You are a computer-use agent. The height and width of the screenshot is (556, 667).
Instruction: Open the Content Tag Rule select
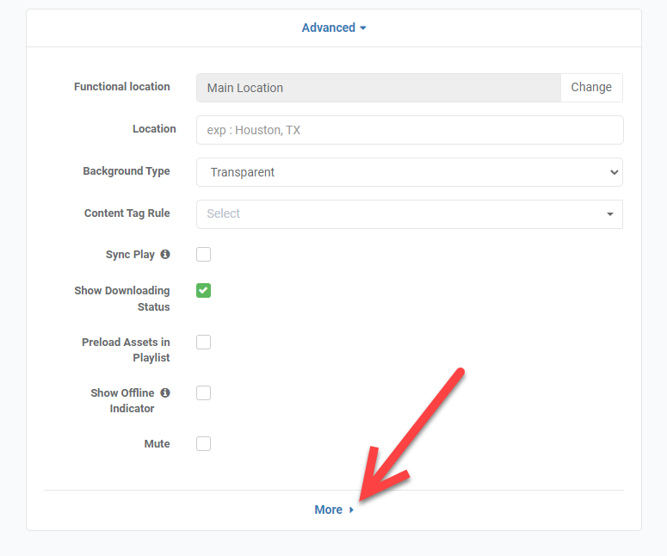click(410, 214)
